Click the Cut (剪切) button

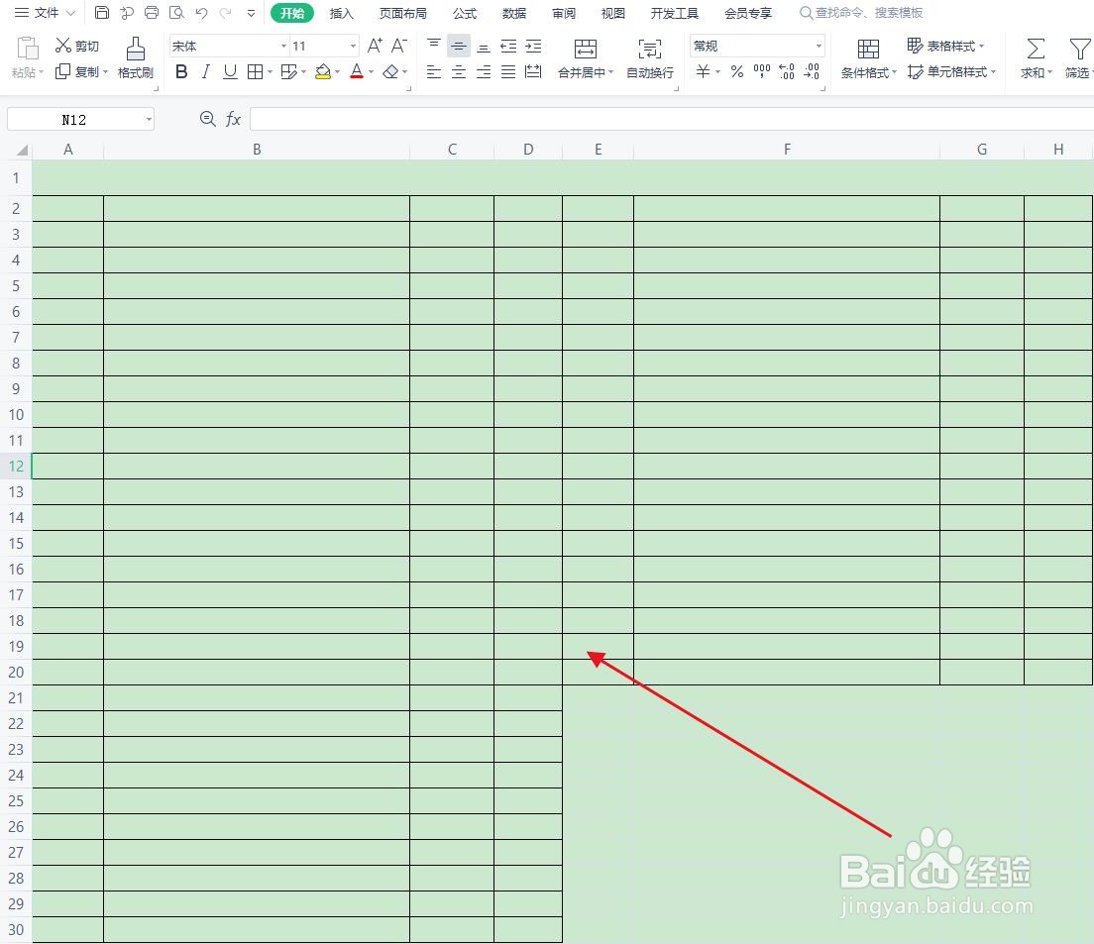click(77, 46)
